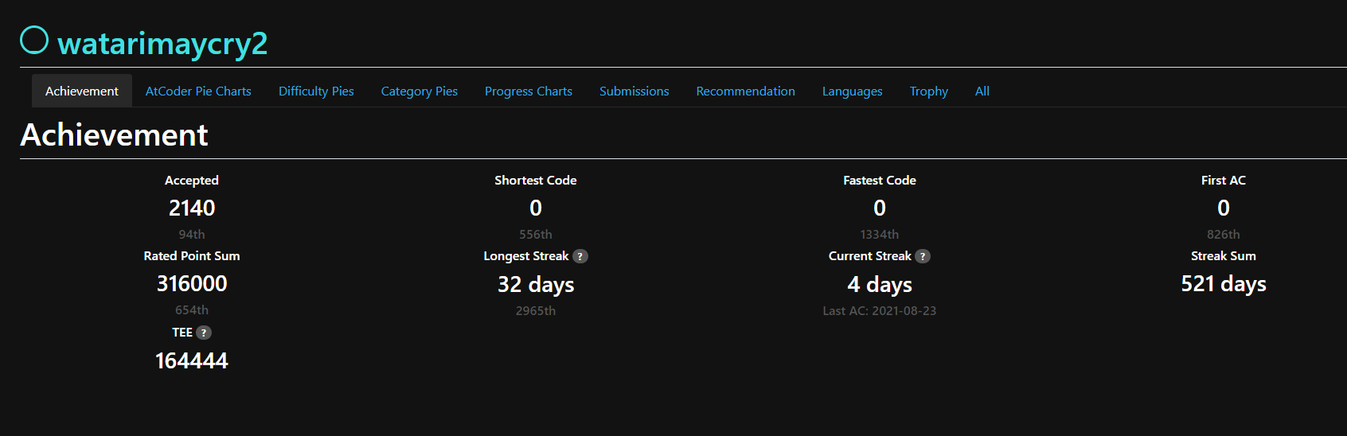This screenshot has height=436, width=1347.
Task: Open the Trophy tab
Action: coord(929,91)
